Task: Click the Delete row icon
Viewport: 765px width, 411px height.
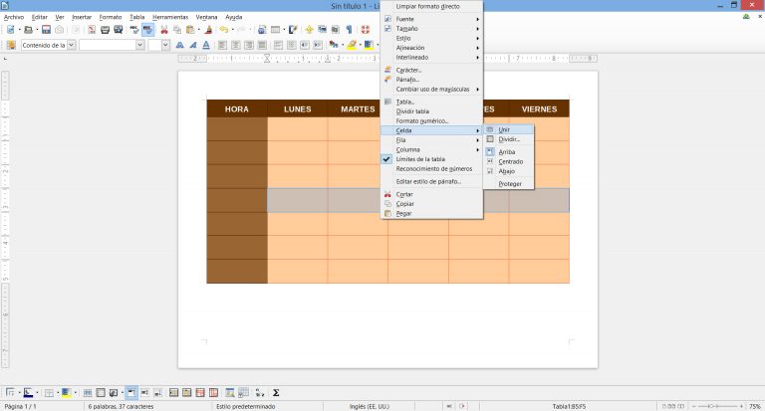Action: [x=200, y=392]
